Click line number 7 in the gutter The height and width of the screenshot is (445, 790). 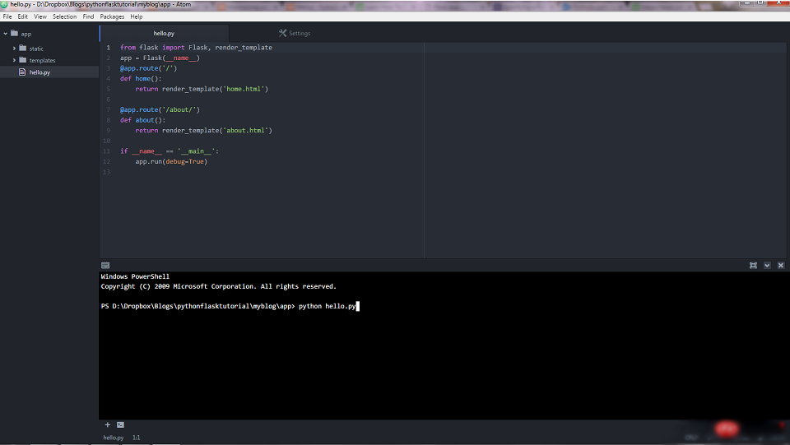pyautogui.click(x=108, y=109)
